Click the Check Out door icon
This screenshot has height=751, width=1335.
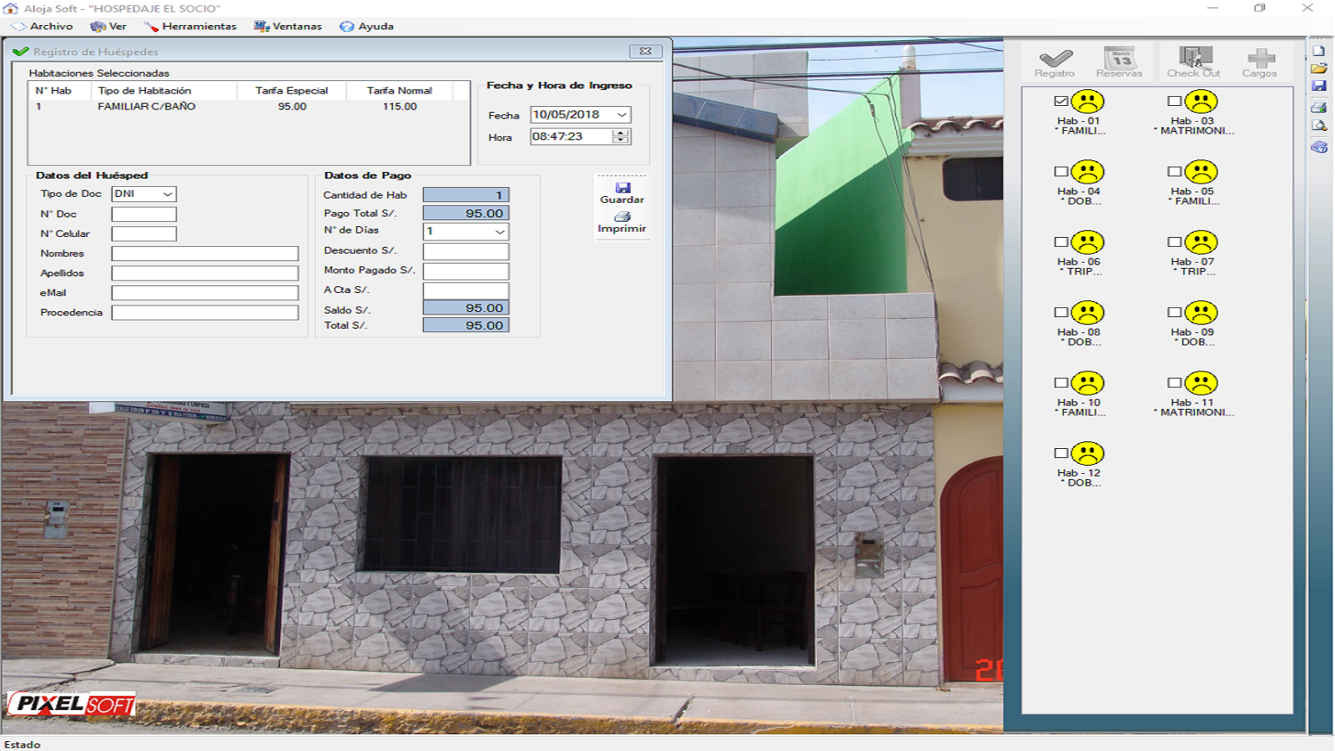(1193, 58)
